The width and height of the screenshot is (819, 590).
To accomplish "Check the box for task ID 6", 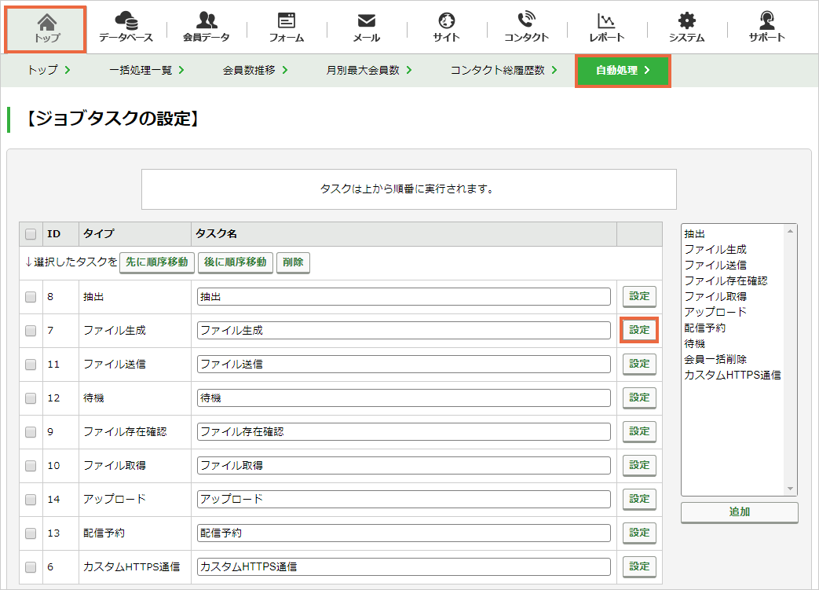I will pyautogui.click(x=31, y=567).
